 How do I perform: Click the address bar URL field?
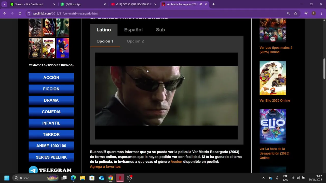158,13
